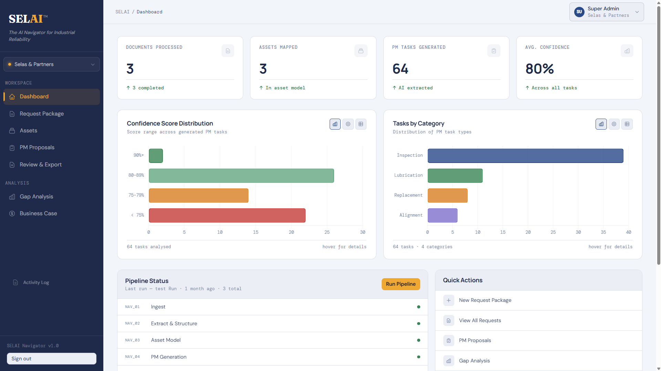Click the orange 75-79% bar
The height and width of the screenshot is (371, 661).
[x=198, y=195]
